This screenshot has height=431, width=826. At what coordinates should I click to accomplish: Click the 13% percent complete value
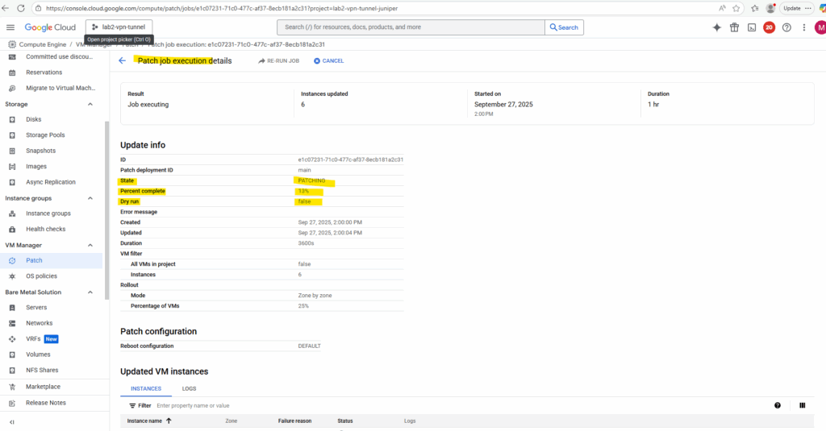click(x=303, y=191)
